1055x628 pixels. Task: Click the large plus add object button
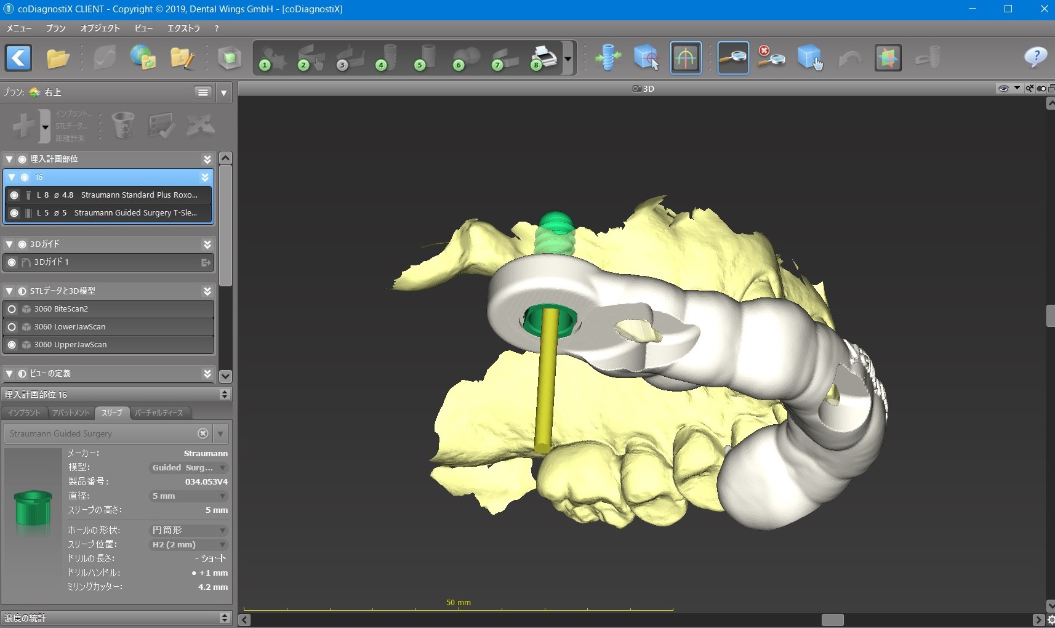pyautogui.click(x=24, y=126)
